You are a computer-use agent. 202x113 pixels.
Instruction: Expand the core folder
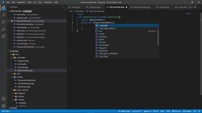[12, 74]
